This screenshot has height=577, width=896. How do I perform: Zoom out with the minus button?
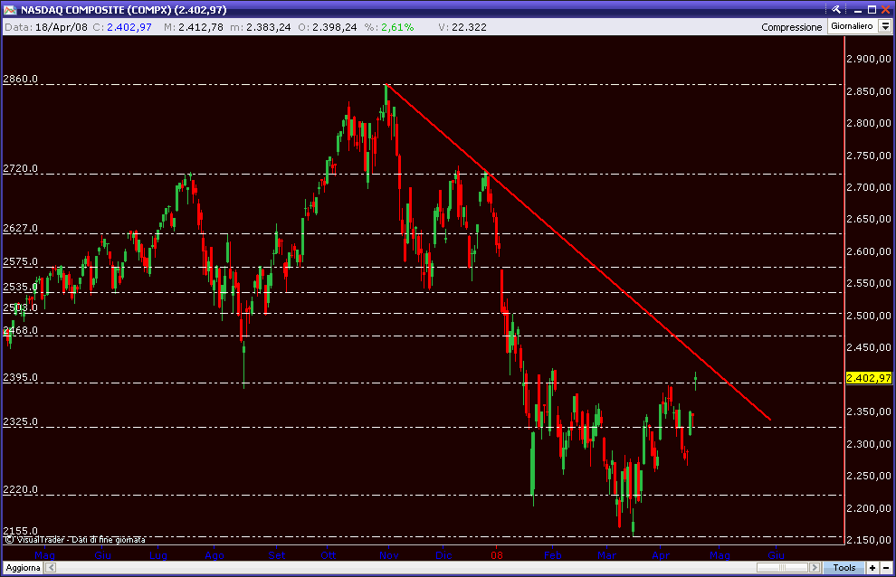[x=886, y=567]
